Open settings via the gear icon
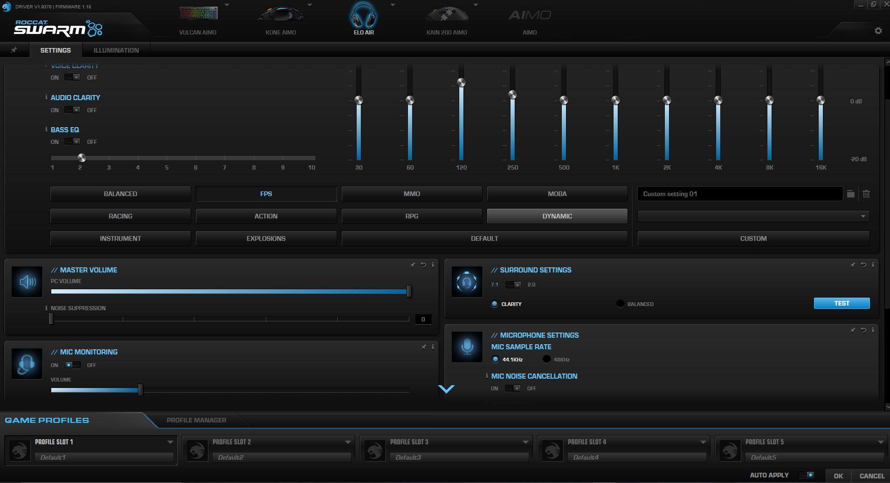The height and width of the screenshot is (483, 890). (878, 31)
